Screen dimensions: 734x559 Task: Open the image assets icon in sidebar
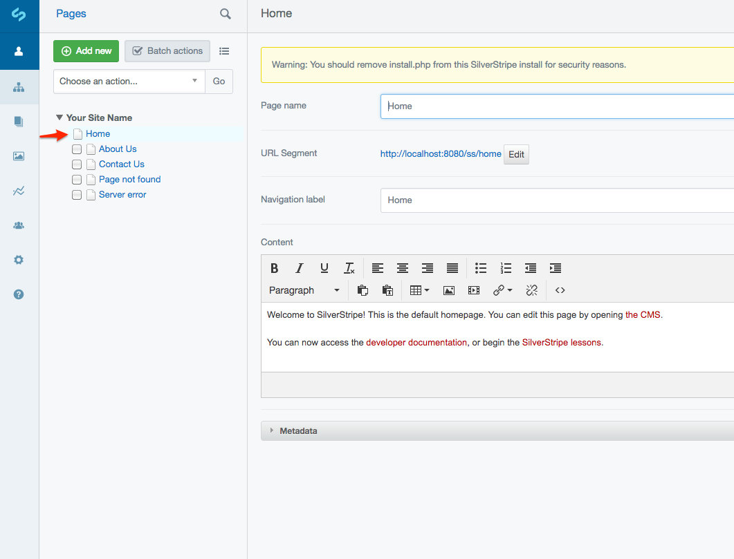tap(19, 156)
